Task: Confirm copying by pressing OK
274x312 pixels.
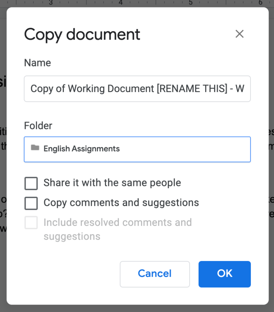Action: click(224, 274)
